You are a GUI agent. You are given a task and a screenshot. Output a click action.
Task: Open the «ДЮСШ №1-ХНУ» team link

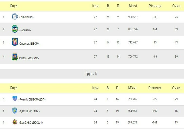click(x=29, y=111)
